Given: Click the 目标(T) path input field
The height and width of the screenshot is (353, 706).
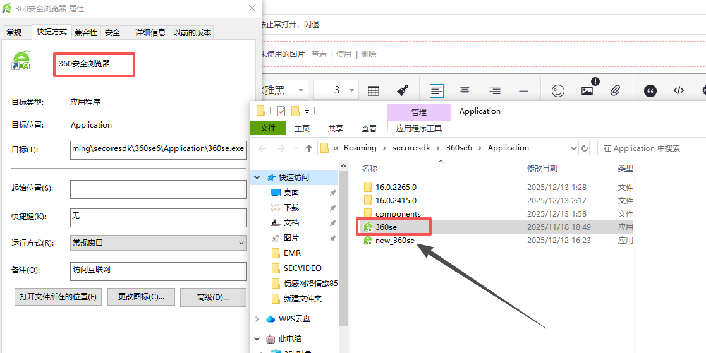Looking at the screenshot, I should point(158,149).
